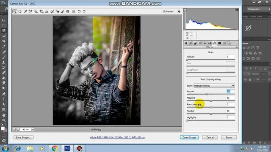Click the Feather value field

(230, 111)
